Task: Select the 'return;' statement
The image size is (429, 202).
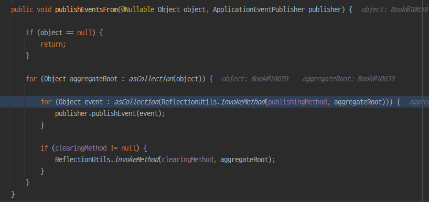Action: click(53, 44)
